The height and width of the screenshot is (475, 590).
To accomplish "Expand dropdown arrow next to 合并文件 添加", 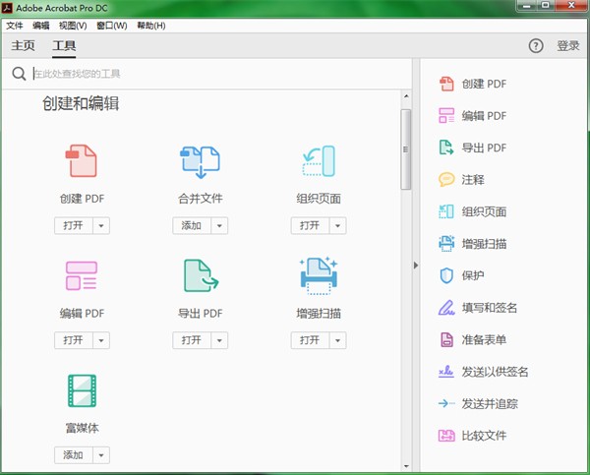I will (219, 225).
